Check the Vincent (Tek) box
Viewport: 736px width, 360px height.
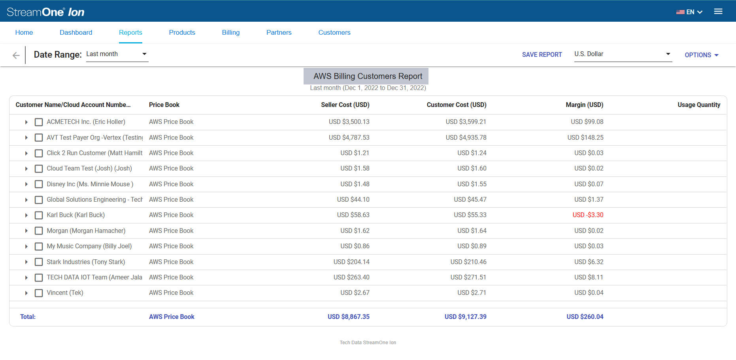pyautogui.click(x=39, y=293)
